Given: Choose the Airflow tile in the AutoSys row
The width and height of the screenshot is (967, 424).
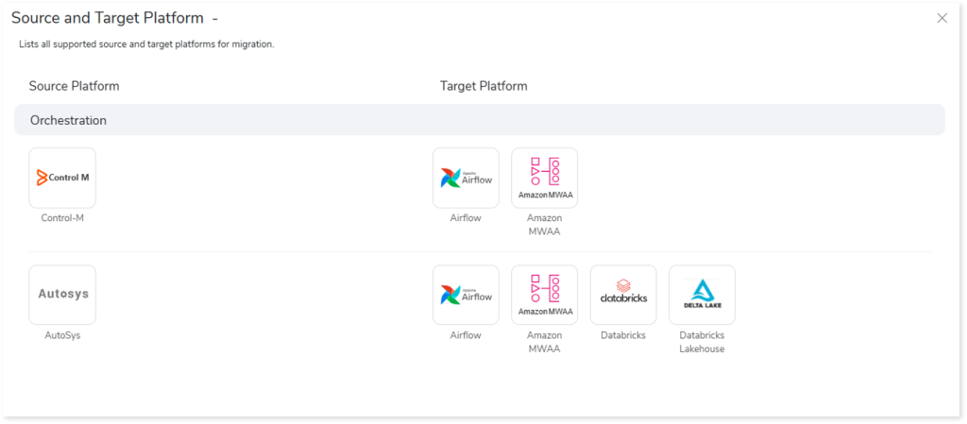Looking at the screenshot, I should 466,295.
